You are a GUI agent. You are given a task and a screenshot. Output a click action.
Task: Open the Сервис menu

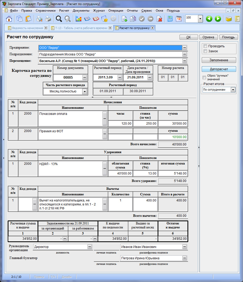(147, 11)
